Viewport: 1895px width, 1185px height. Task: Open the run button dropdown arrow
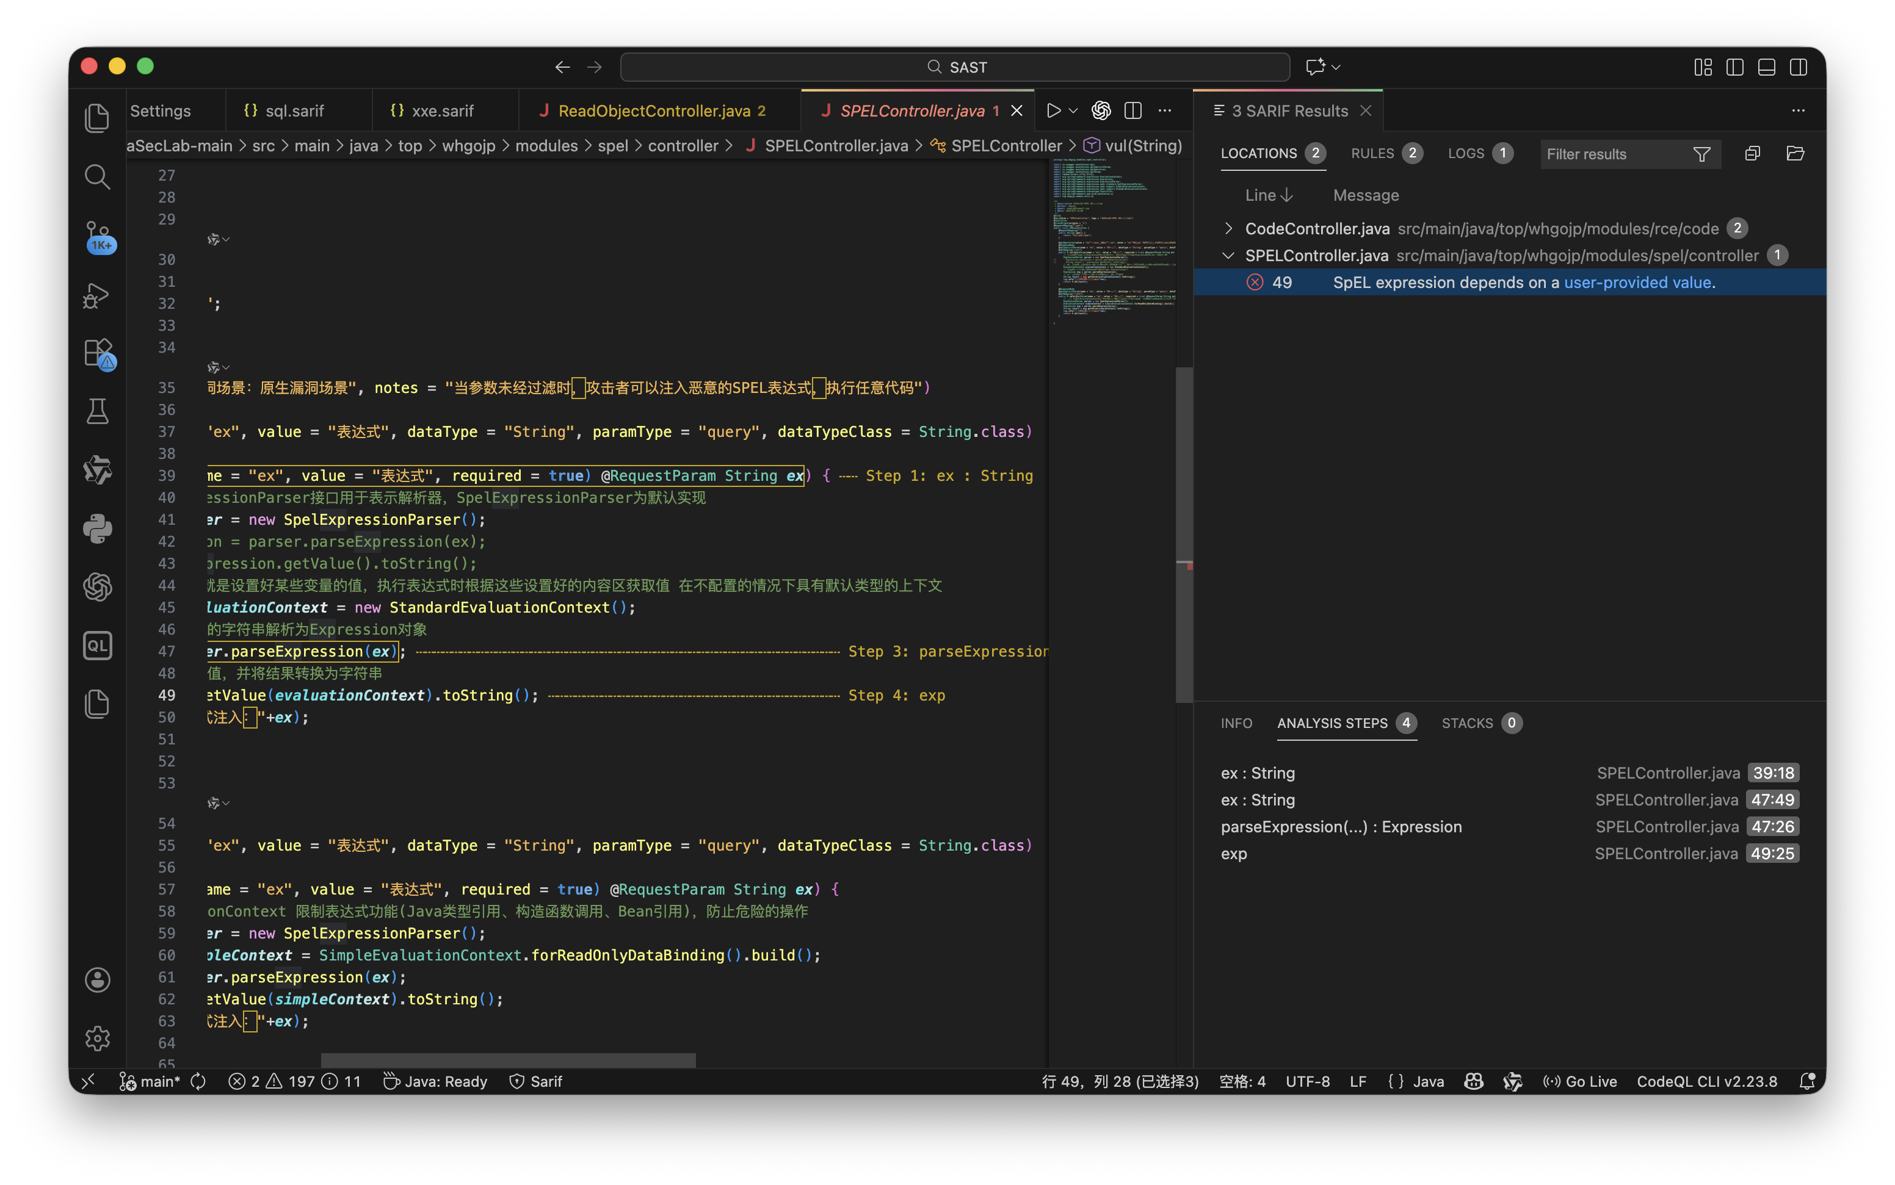pyautogui.click(x=1073, y=110)
